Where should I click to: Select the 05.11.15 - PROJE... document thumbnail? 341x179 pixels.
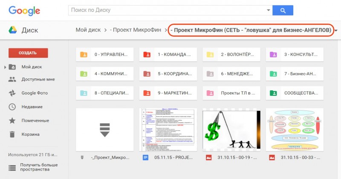tap(168, 129)
